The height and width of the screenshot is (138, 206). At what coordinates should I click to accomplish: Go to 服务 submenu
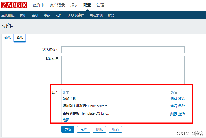click(x=111, y=15)
